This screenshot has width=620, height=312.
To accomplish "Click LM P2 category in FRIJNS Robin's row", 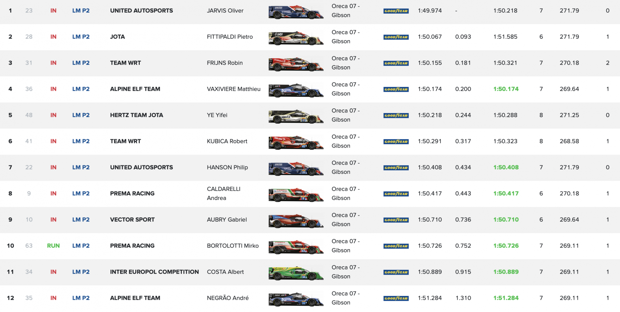I will tap(81, 63).
